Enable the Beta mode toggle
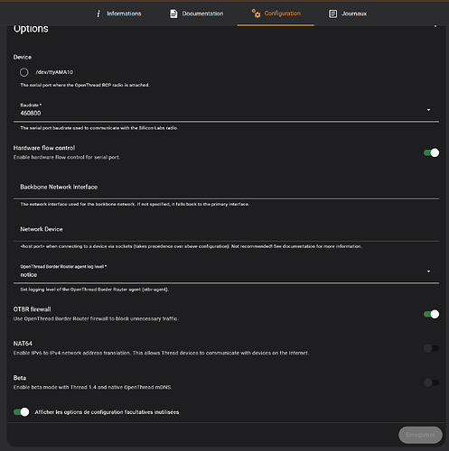Viewport: 449px width, 451px height. tap(431, 382)
